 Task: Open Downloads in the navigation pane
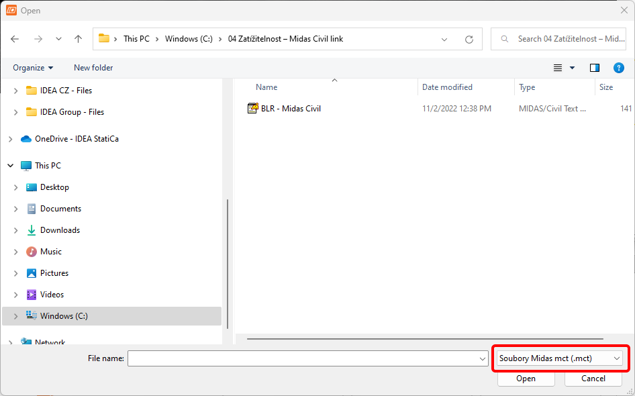coord(60,230)
